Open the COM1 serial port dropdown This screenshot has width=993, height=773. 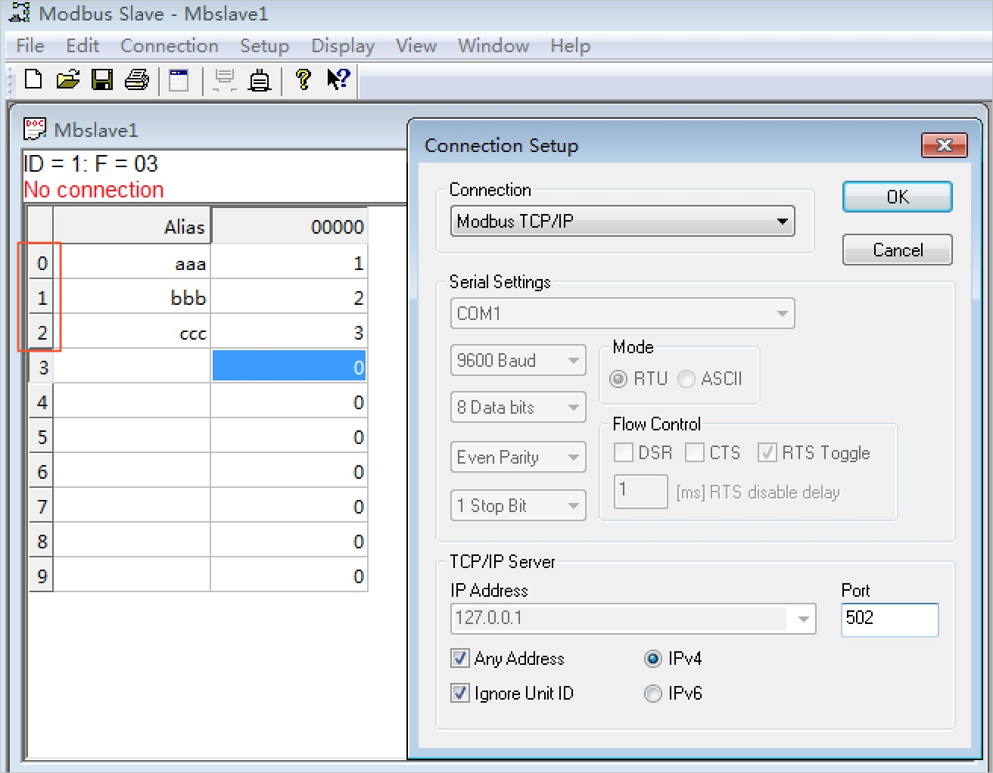tap(623, 313)
